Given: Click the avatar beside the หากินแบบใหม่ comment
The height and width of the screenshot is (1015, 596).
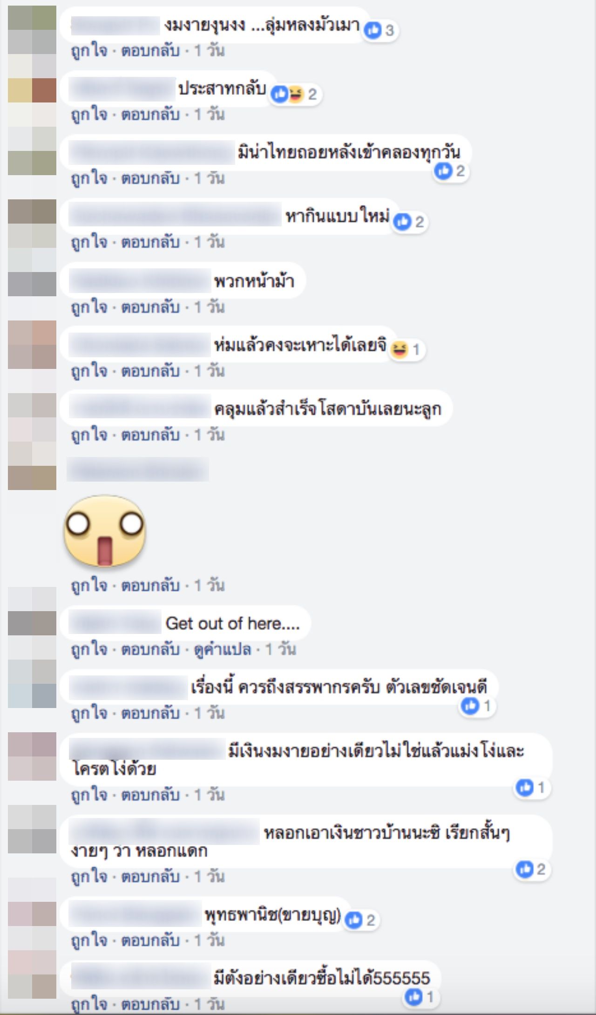Looking at the screenshot, I should (x=32, y=224).
